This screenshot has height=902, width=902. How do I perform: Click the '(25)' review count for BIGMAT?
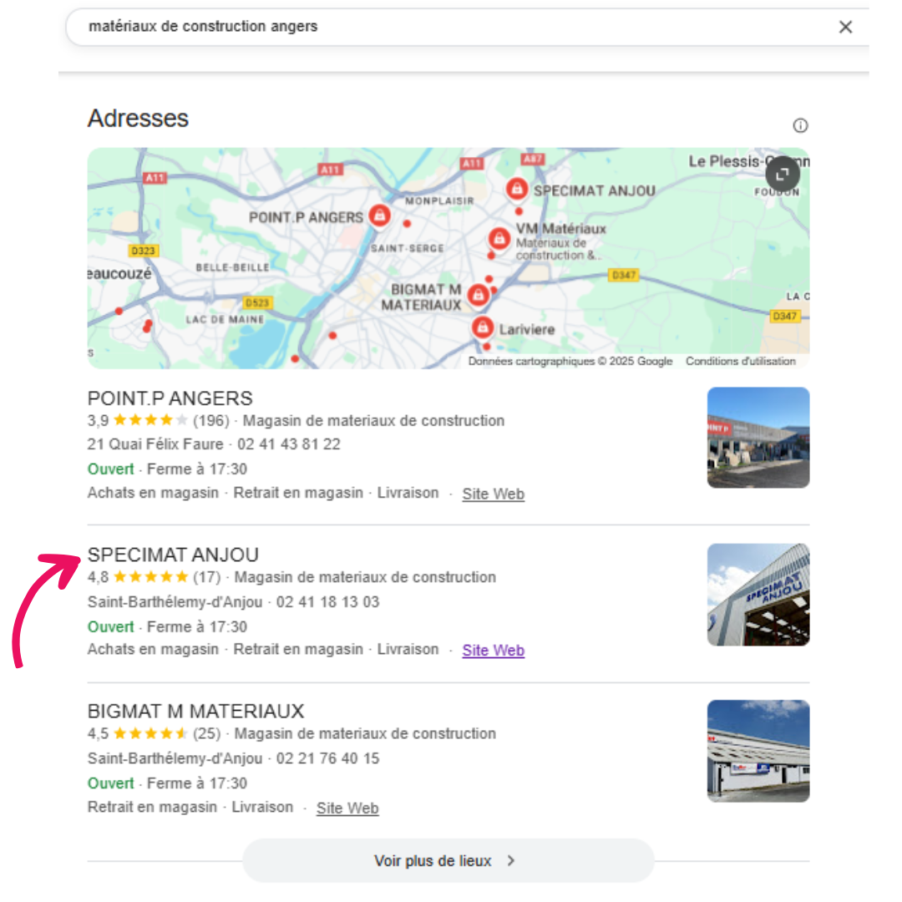[x=206, y=733]
